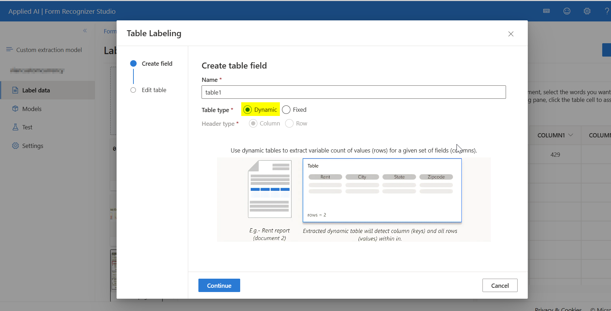The width and height of the screenshot is (611, 311).
Task: Choose the Row header type
Action: pos(289,123)
